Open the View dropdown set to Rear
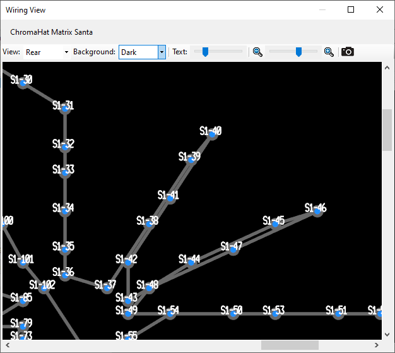395x353 pixels. coord(47,52)
